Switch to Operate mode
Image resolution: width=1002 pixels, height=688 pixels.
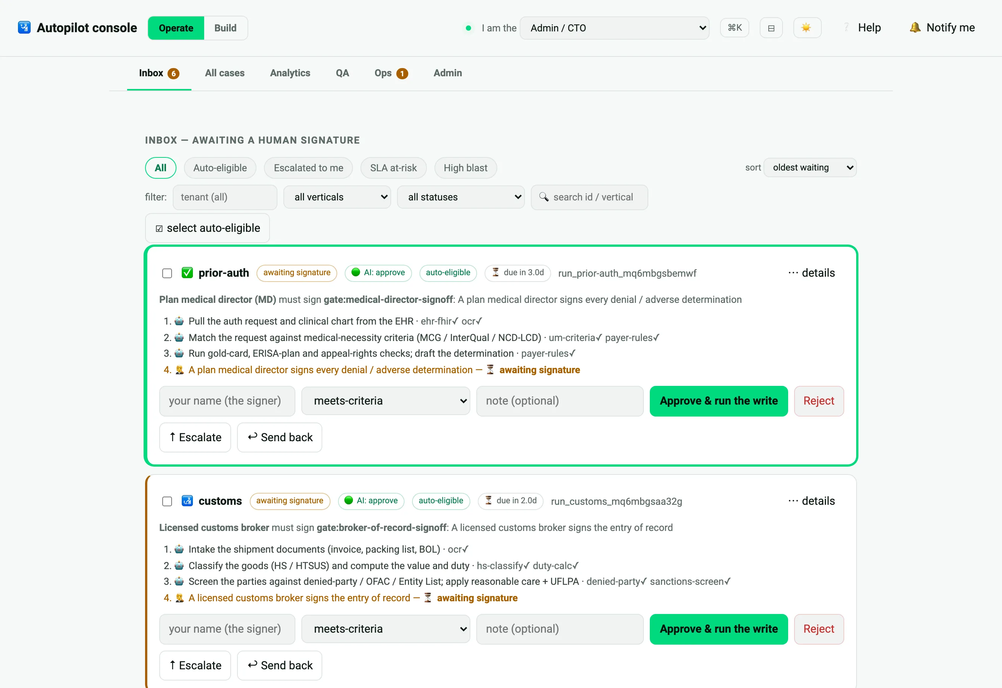[x=176, y=28]
